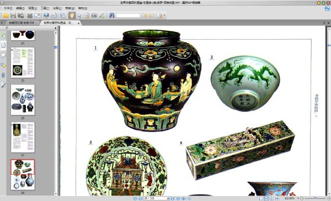Click the thumbnail panel scroll up arrow

point(56,32)
